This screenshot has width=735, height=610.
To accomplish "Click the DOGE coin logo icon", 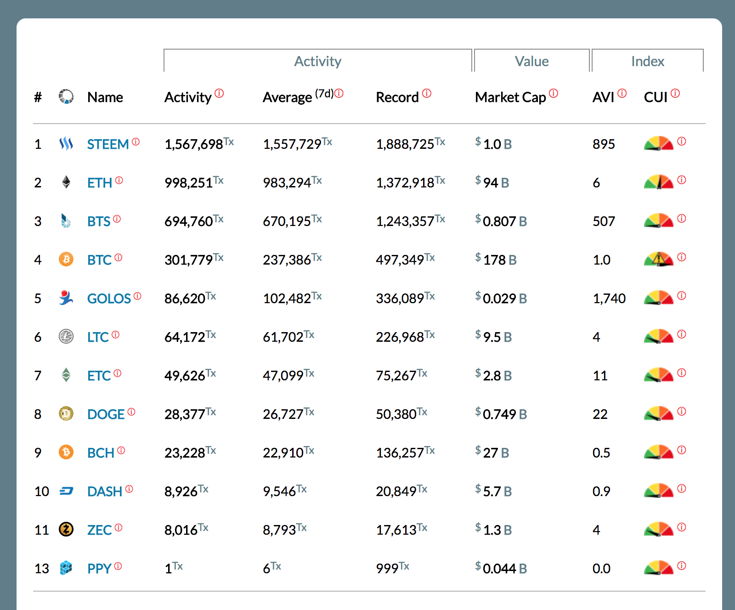I will (66, 414).
